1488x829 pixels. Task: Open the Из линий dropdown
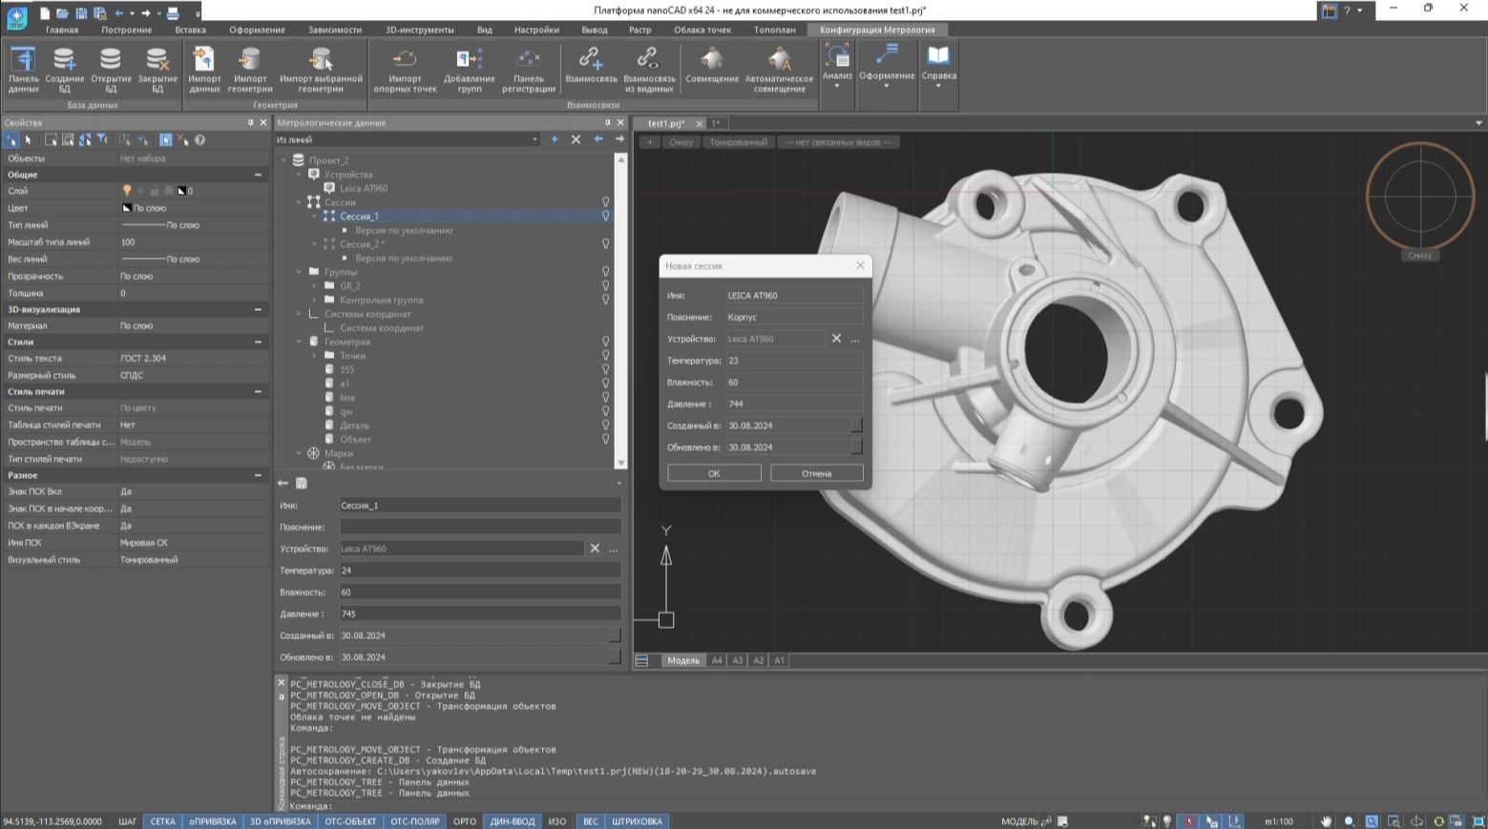pos(534,140)
